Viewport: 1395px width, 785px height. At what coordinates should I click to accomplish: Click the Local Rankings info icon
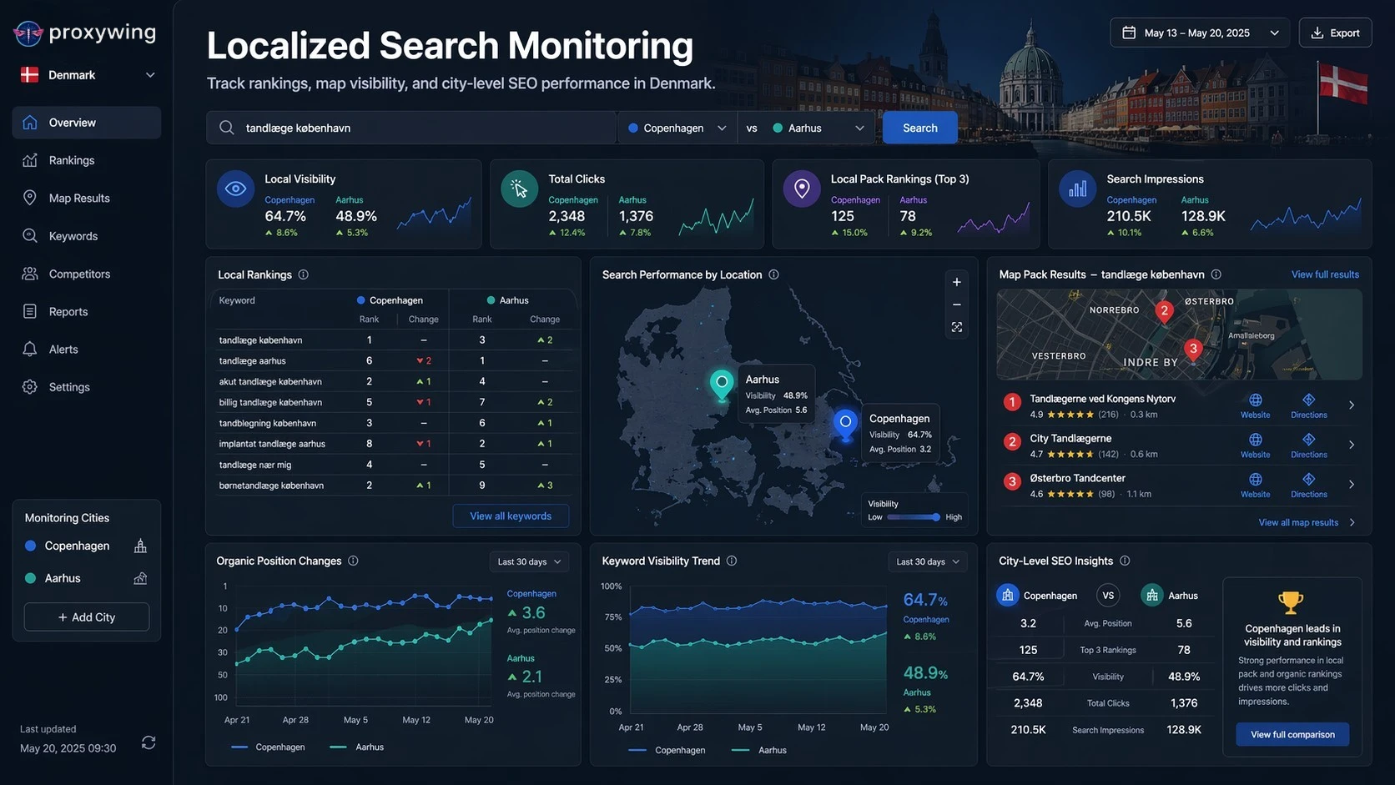(x=304, y=274)
